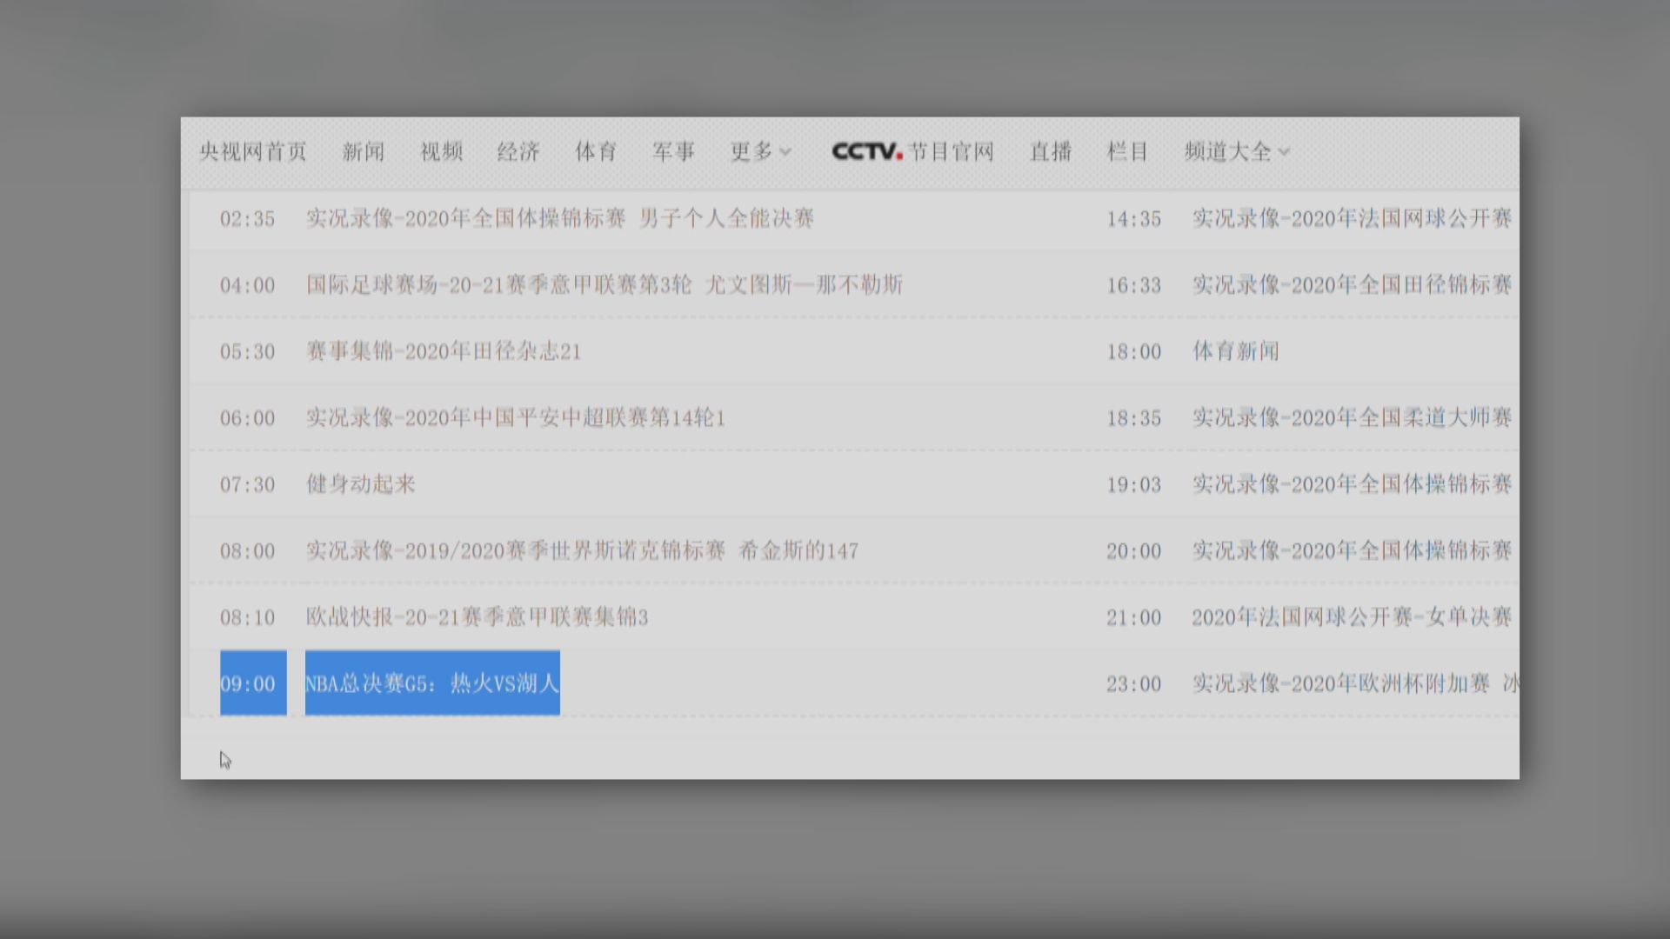Open the 视频 section
This screenshot has height=939, width=1670.
coord(440,150)
